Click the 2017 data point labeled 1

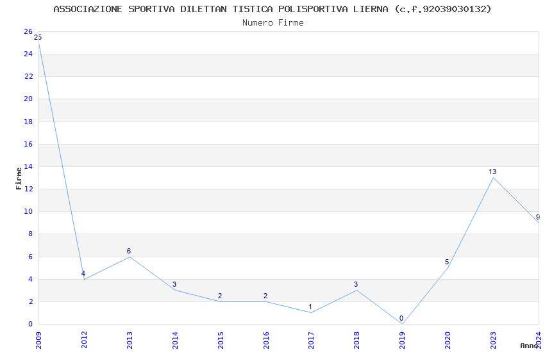pos(311,312)
